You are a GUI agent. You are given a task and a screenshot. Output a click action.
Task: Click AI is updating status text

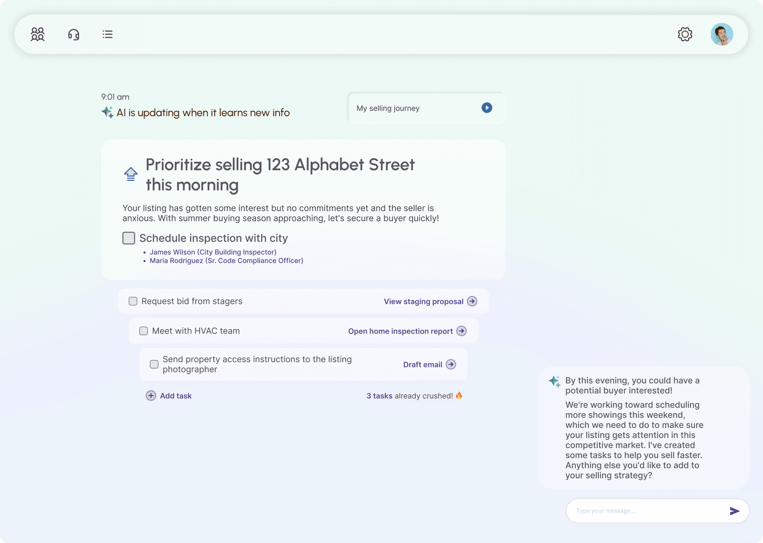pyautogui.click(x=203, y=113)
